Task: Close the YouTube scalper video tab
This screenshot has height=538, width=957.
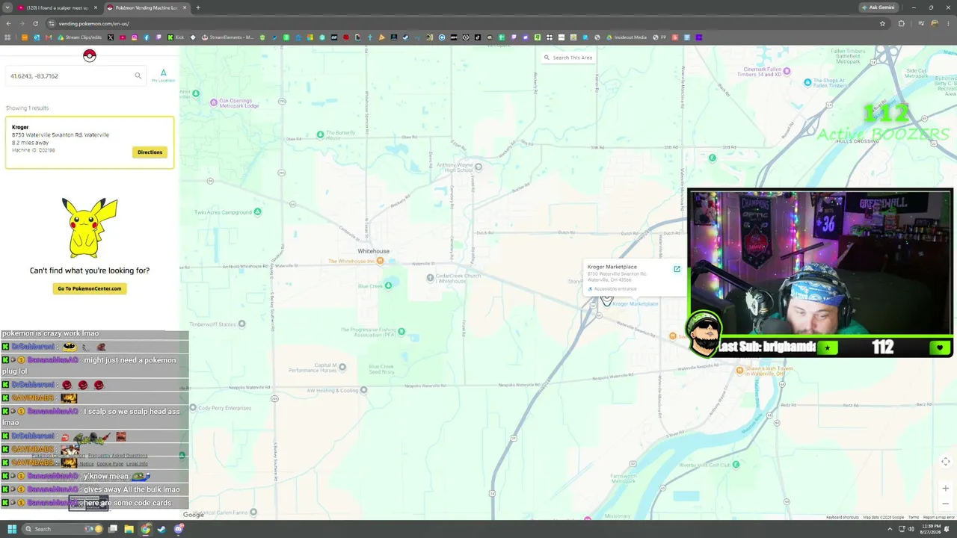Action: coord(96,7)
